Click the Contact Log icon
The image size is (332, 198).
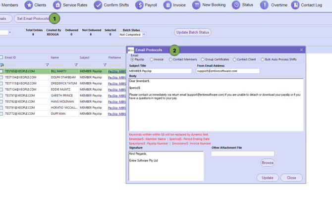click(295, 5)
